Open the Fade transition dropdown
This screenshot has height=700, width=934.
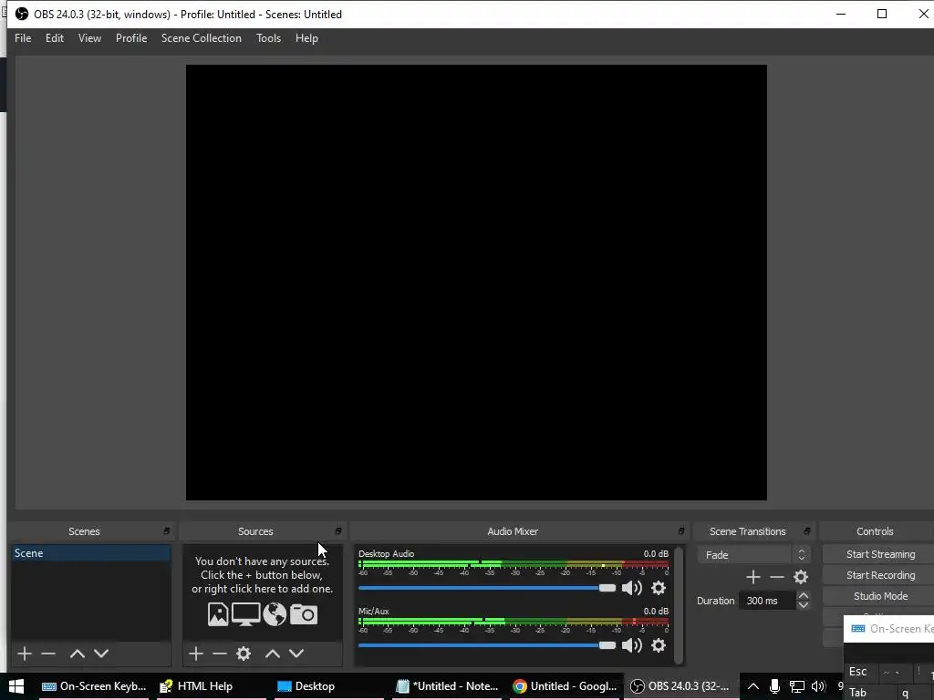[753, 555]
